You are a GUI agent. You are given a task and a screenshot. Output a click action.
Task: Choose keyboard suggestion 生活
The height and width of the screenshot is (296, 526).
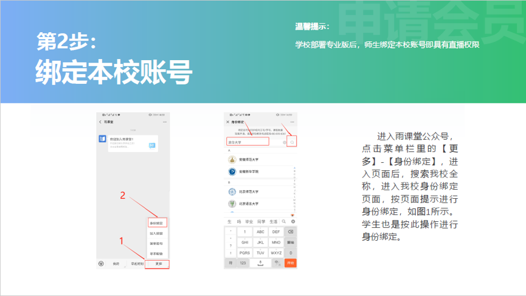pyautogui.click(x=274, y=222)
